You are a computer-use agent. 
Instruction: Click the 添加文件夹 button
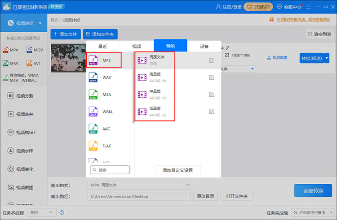tap(100, 34)
